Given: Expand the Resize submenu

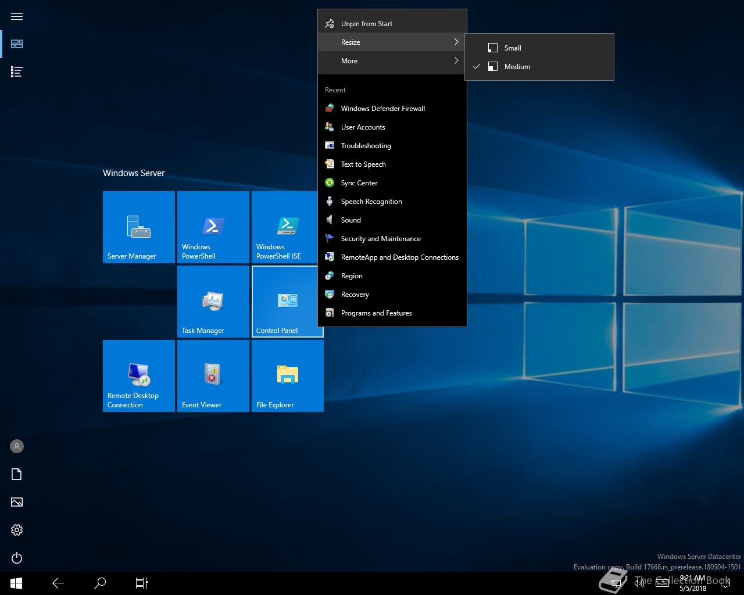Looking at the screenshot, I should pos(392,42).
